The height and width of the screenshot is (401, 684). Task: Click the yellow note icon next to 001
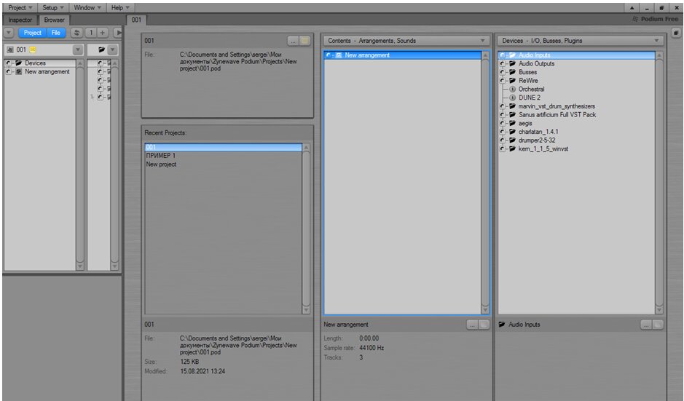coord(32,49)
